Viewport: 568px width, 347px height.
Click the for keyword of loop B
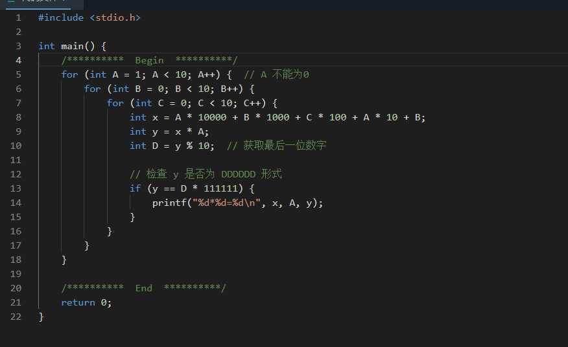point(92,89)
